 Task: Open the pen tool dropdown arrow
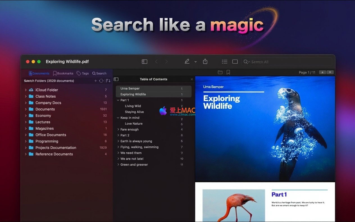point(195,62)
